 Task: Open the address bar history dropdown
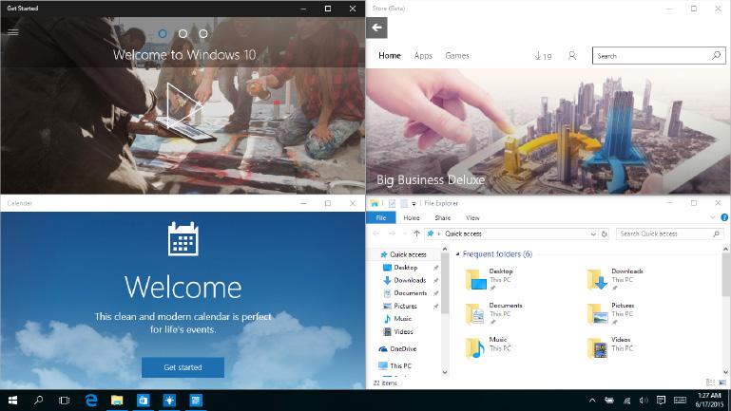pos(593,234)
